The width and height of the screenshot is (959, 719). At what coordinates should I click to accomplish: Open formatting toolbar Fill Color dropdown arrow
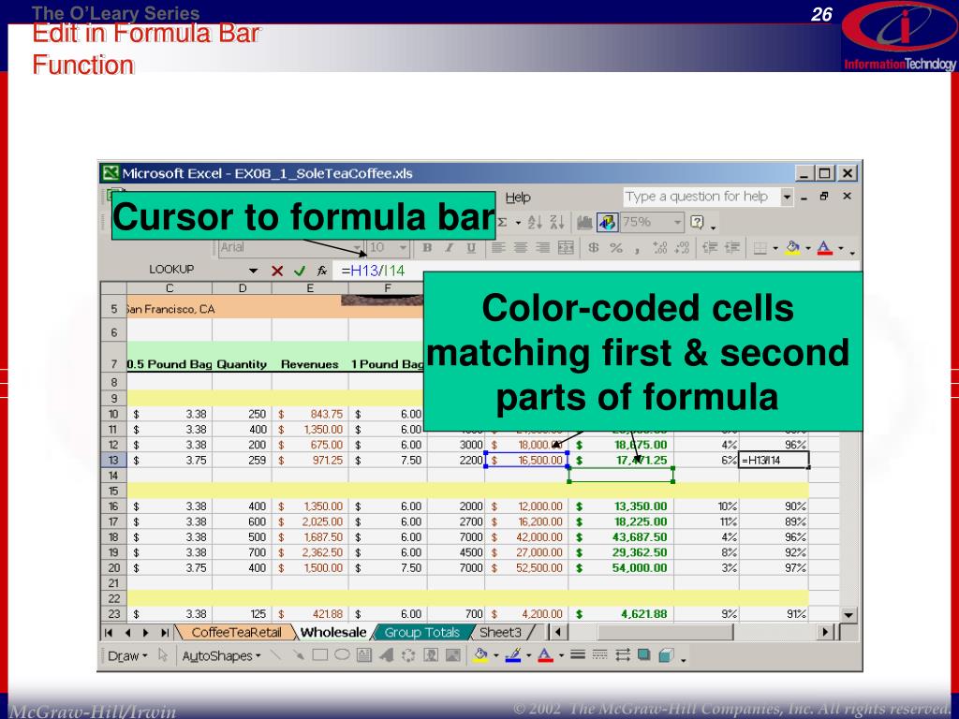tap(808, 248)
